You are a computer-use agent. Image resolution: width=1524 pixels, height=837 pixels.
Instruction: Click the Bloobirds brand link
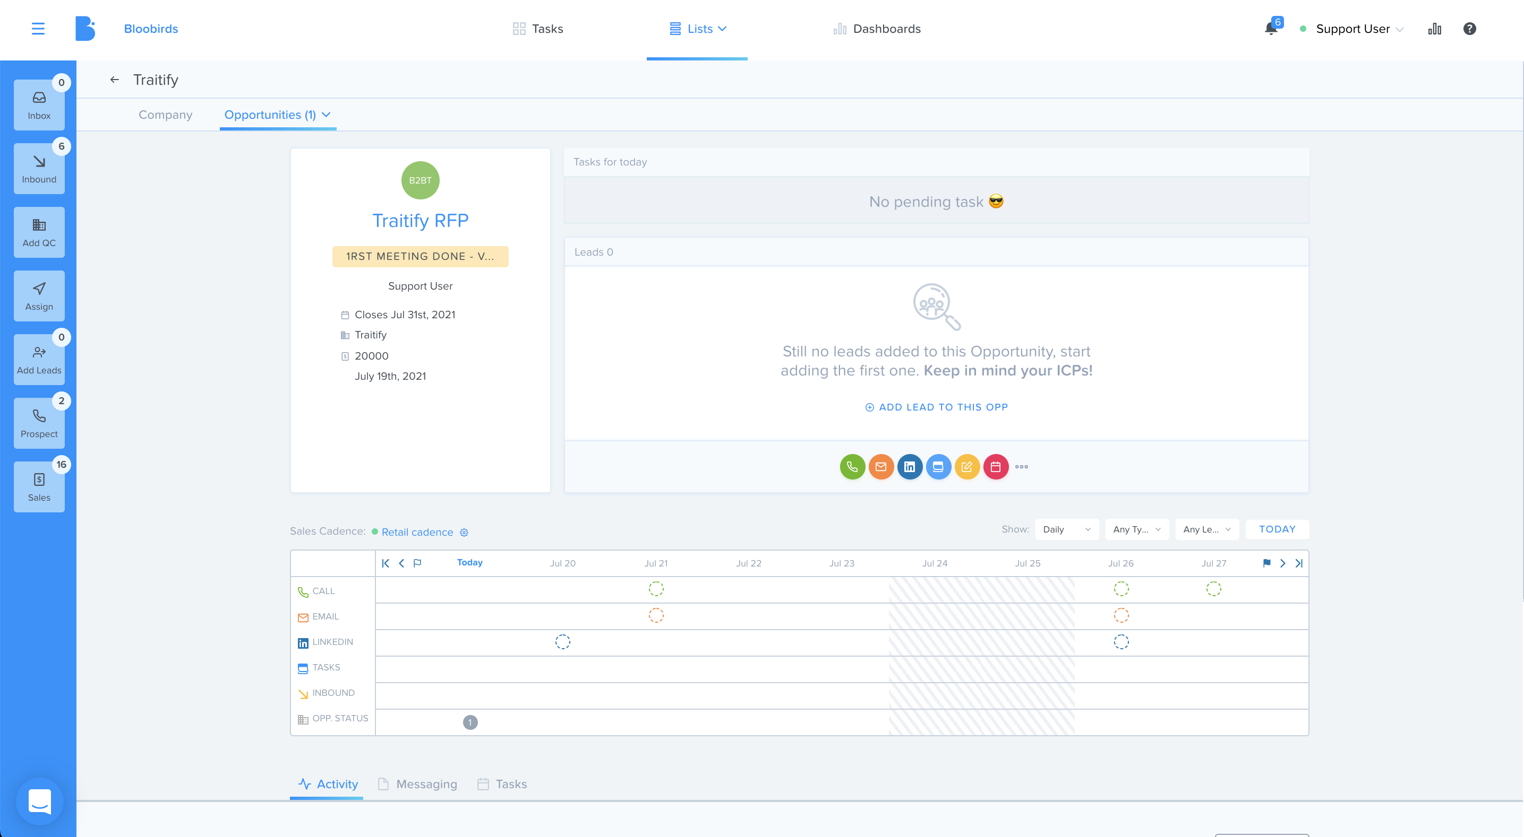pos(151,28)
